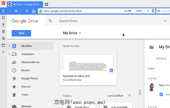
Task: Open Backups in the sidebar
Action: click(26, 106)
